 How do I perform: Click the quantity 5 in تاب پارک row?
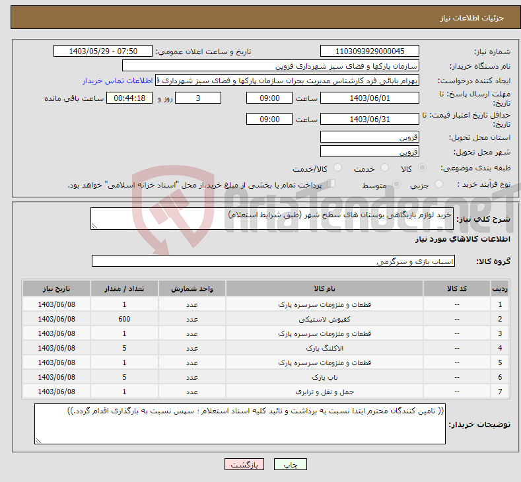point(124,378)
